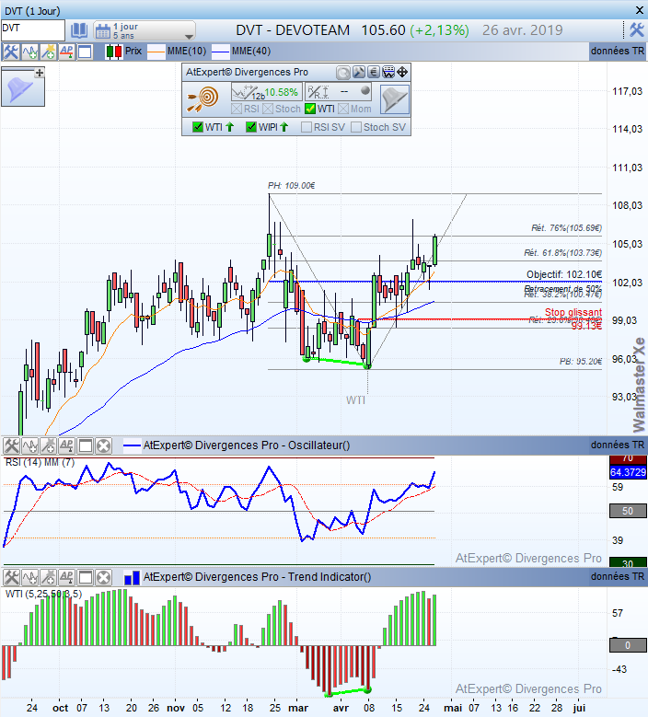648x717 pixels.
Task: Click the move arrows icon of Divergences Pro panel
Action: (x=402, y=72)
